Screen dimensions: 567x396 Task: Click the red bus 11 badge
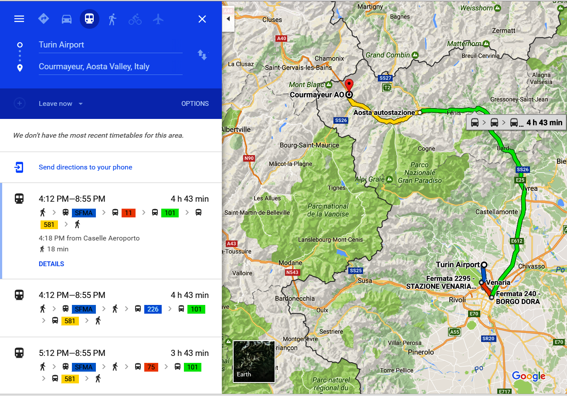(129, 213)
